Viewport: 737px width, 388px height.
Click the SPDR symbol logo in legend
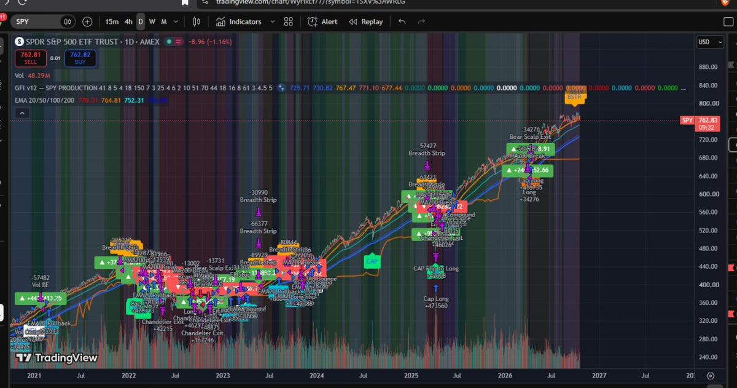pyautogui.click(x=19, y=42)
